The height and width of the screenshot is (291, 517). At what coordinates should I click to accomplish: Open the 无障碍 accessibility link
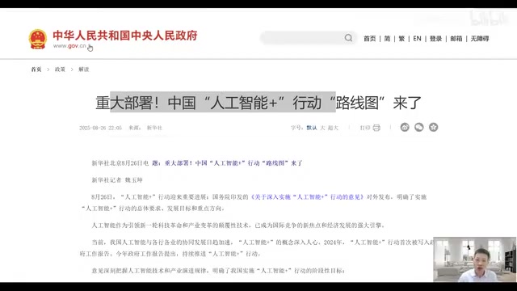480,39
